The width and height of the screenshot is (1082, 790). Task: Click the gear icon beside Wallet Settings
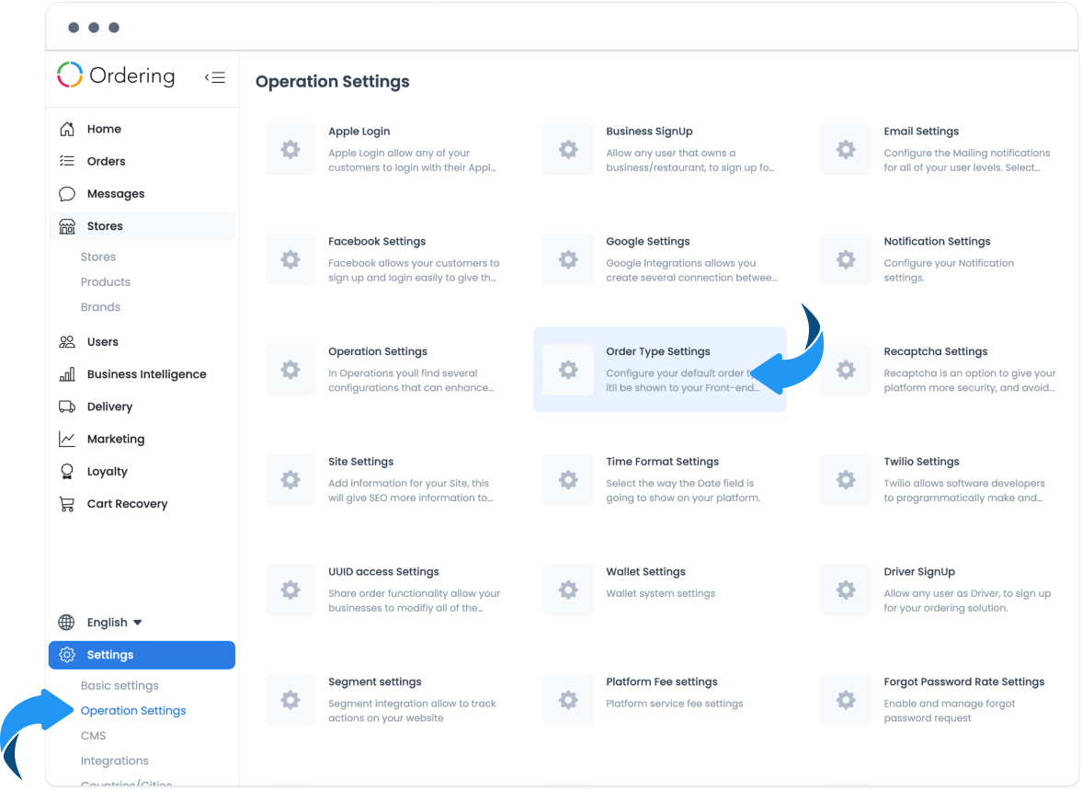568,590
